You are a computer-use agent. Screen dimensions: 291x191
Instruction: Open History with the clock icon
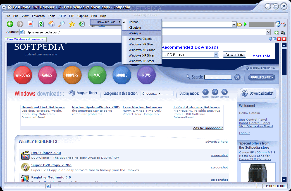[x=82, y=24]
